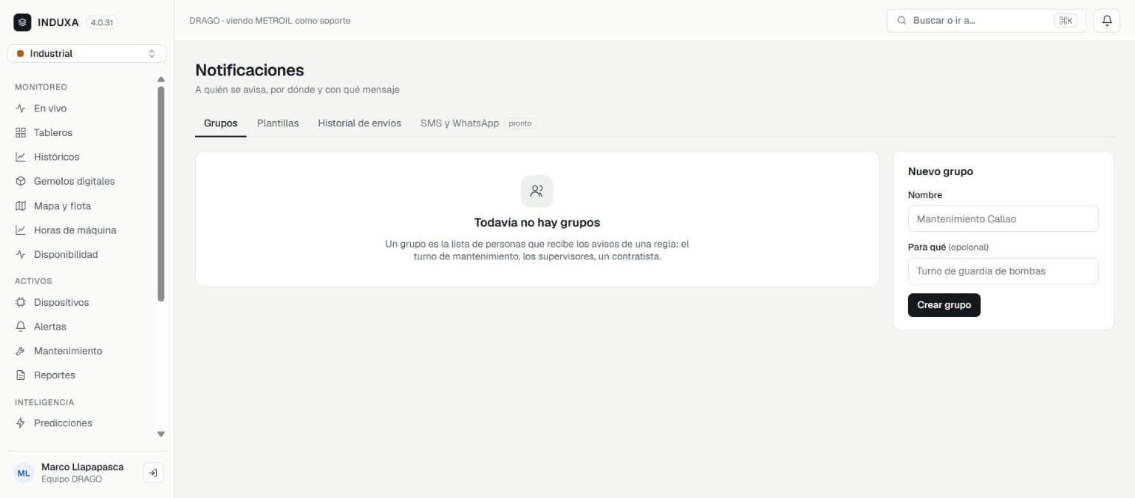
Task: Click the Disponibilidad pulse icon
Action: tap(21, 255)
